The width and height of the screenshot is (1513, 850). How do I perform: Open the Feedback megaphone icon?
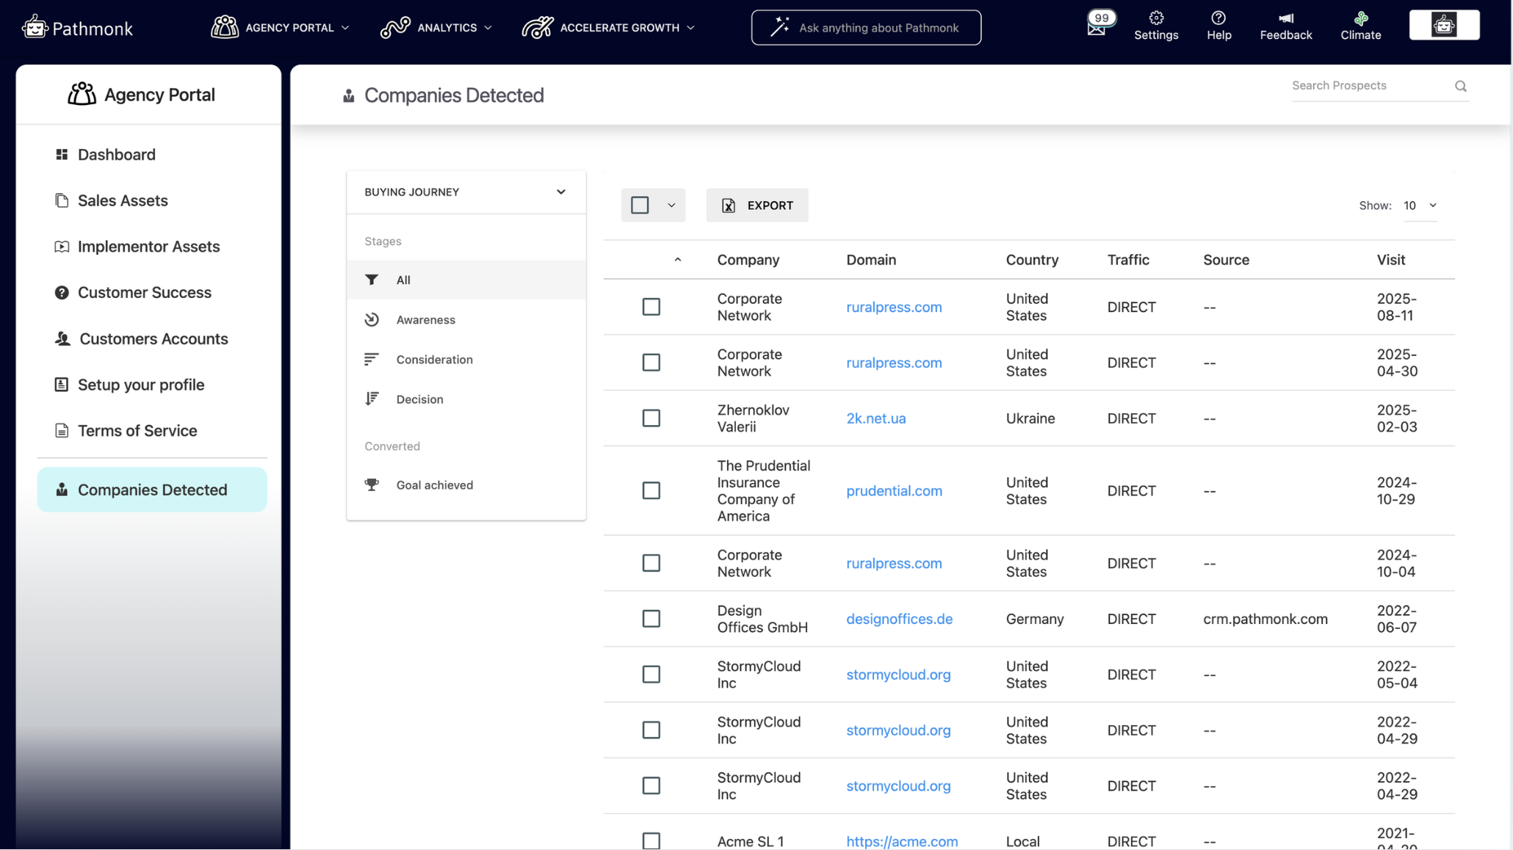(x=1285, y=18)
